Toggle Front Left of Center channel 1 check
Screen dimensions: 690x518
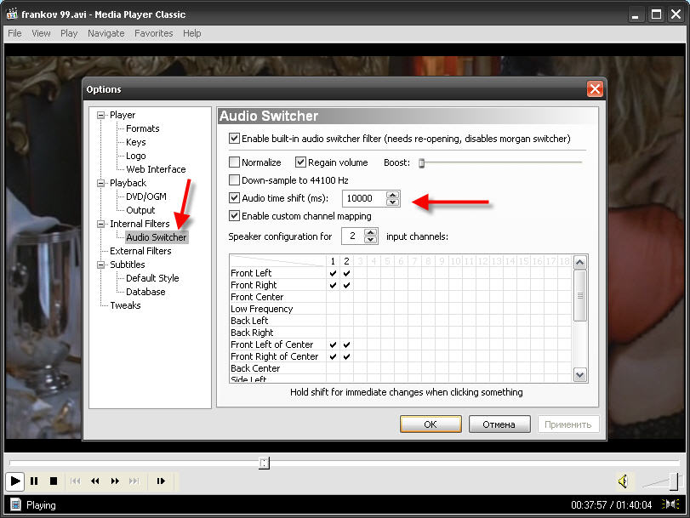[x=334, y=344]
